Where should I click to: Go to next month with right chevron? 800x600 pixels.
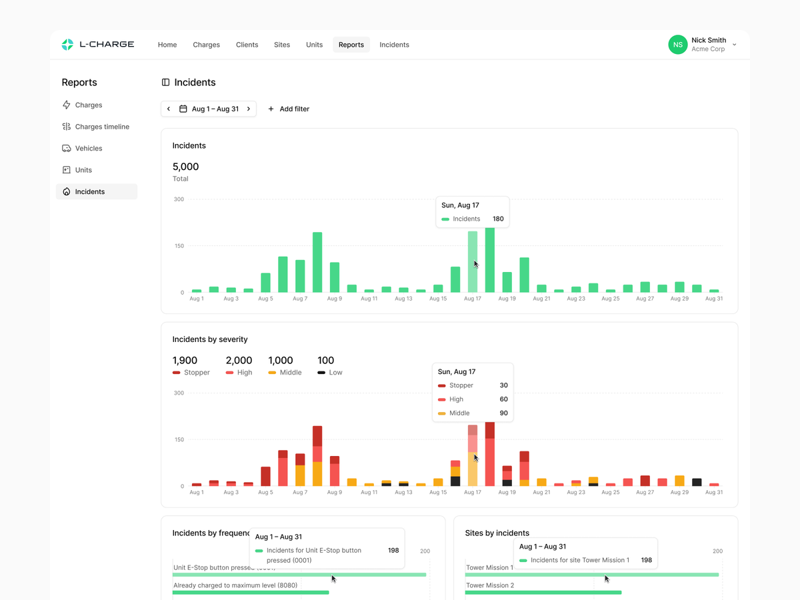[249, 109]
